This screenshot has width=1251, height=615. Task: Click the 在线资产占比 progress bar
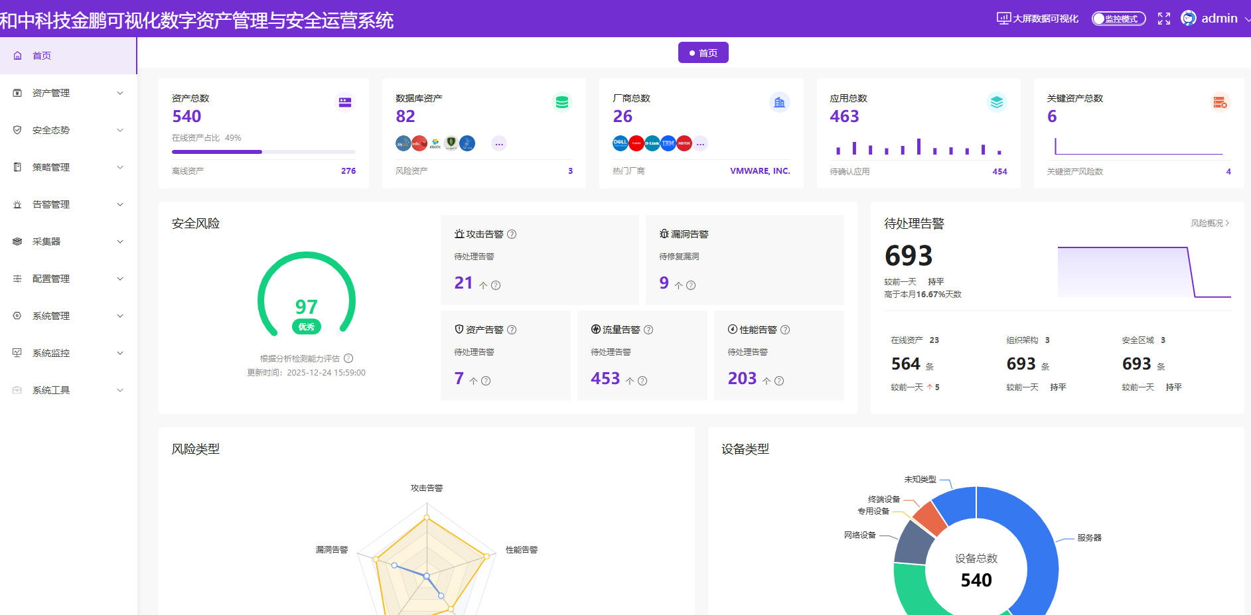(263, 152)
